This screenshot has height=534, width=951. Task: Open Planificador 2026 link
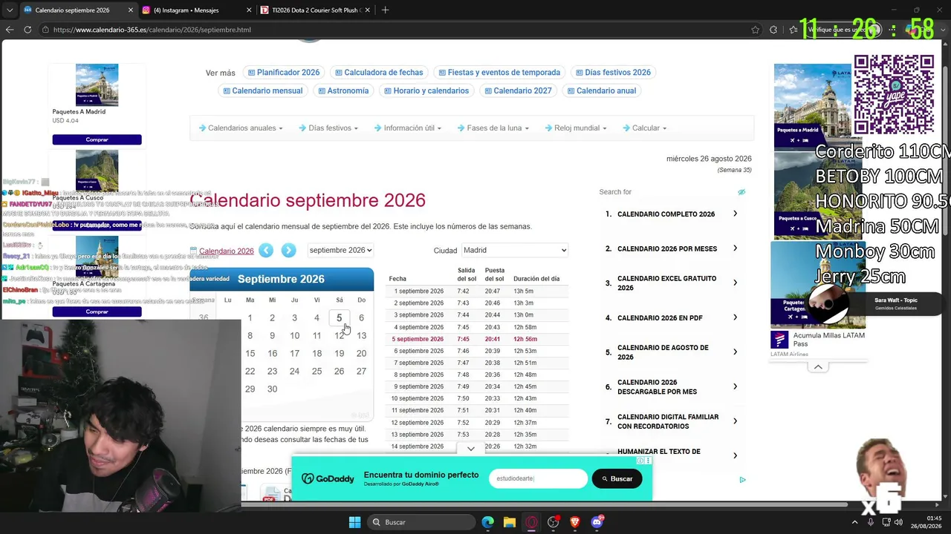(284, 73)
